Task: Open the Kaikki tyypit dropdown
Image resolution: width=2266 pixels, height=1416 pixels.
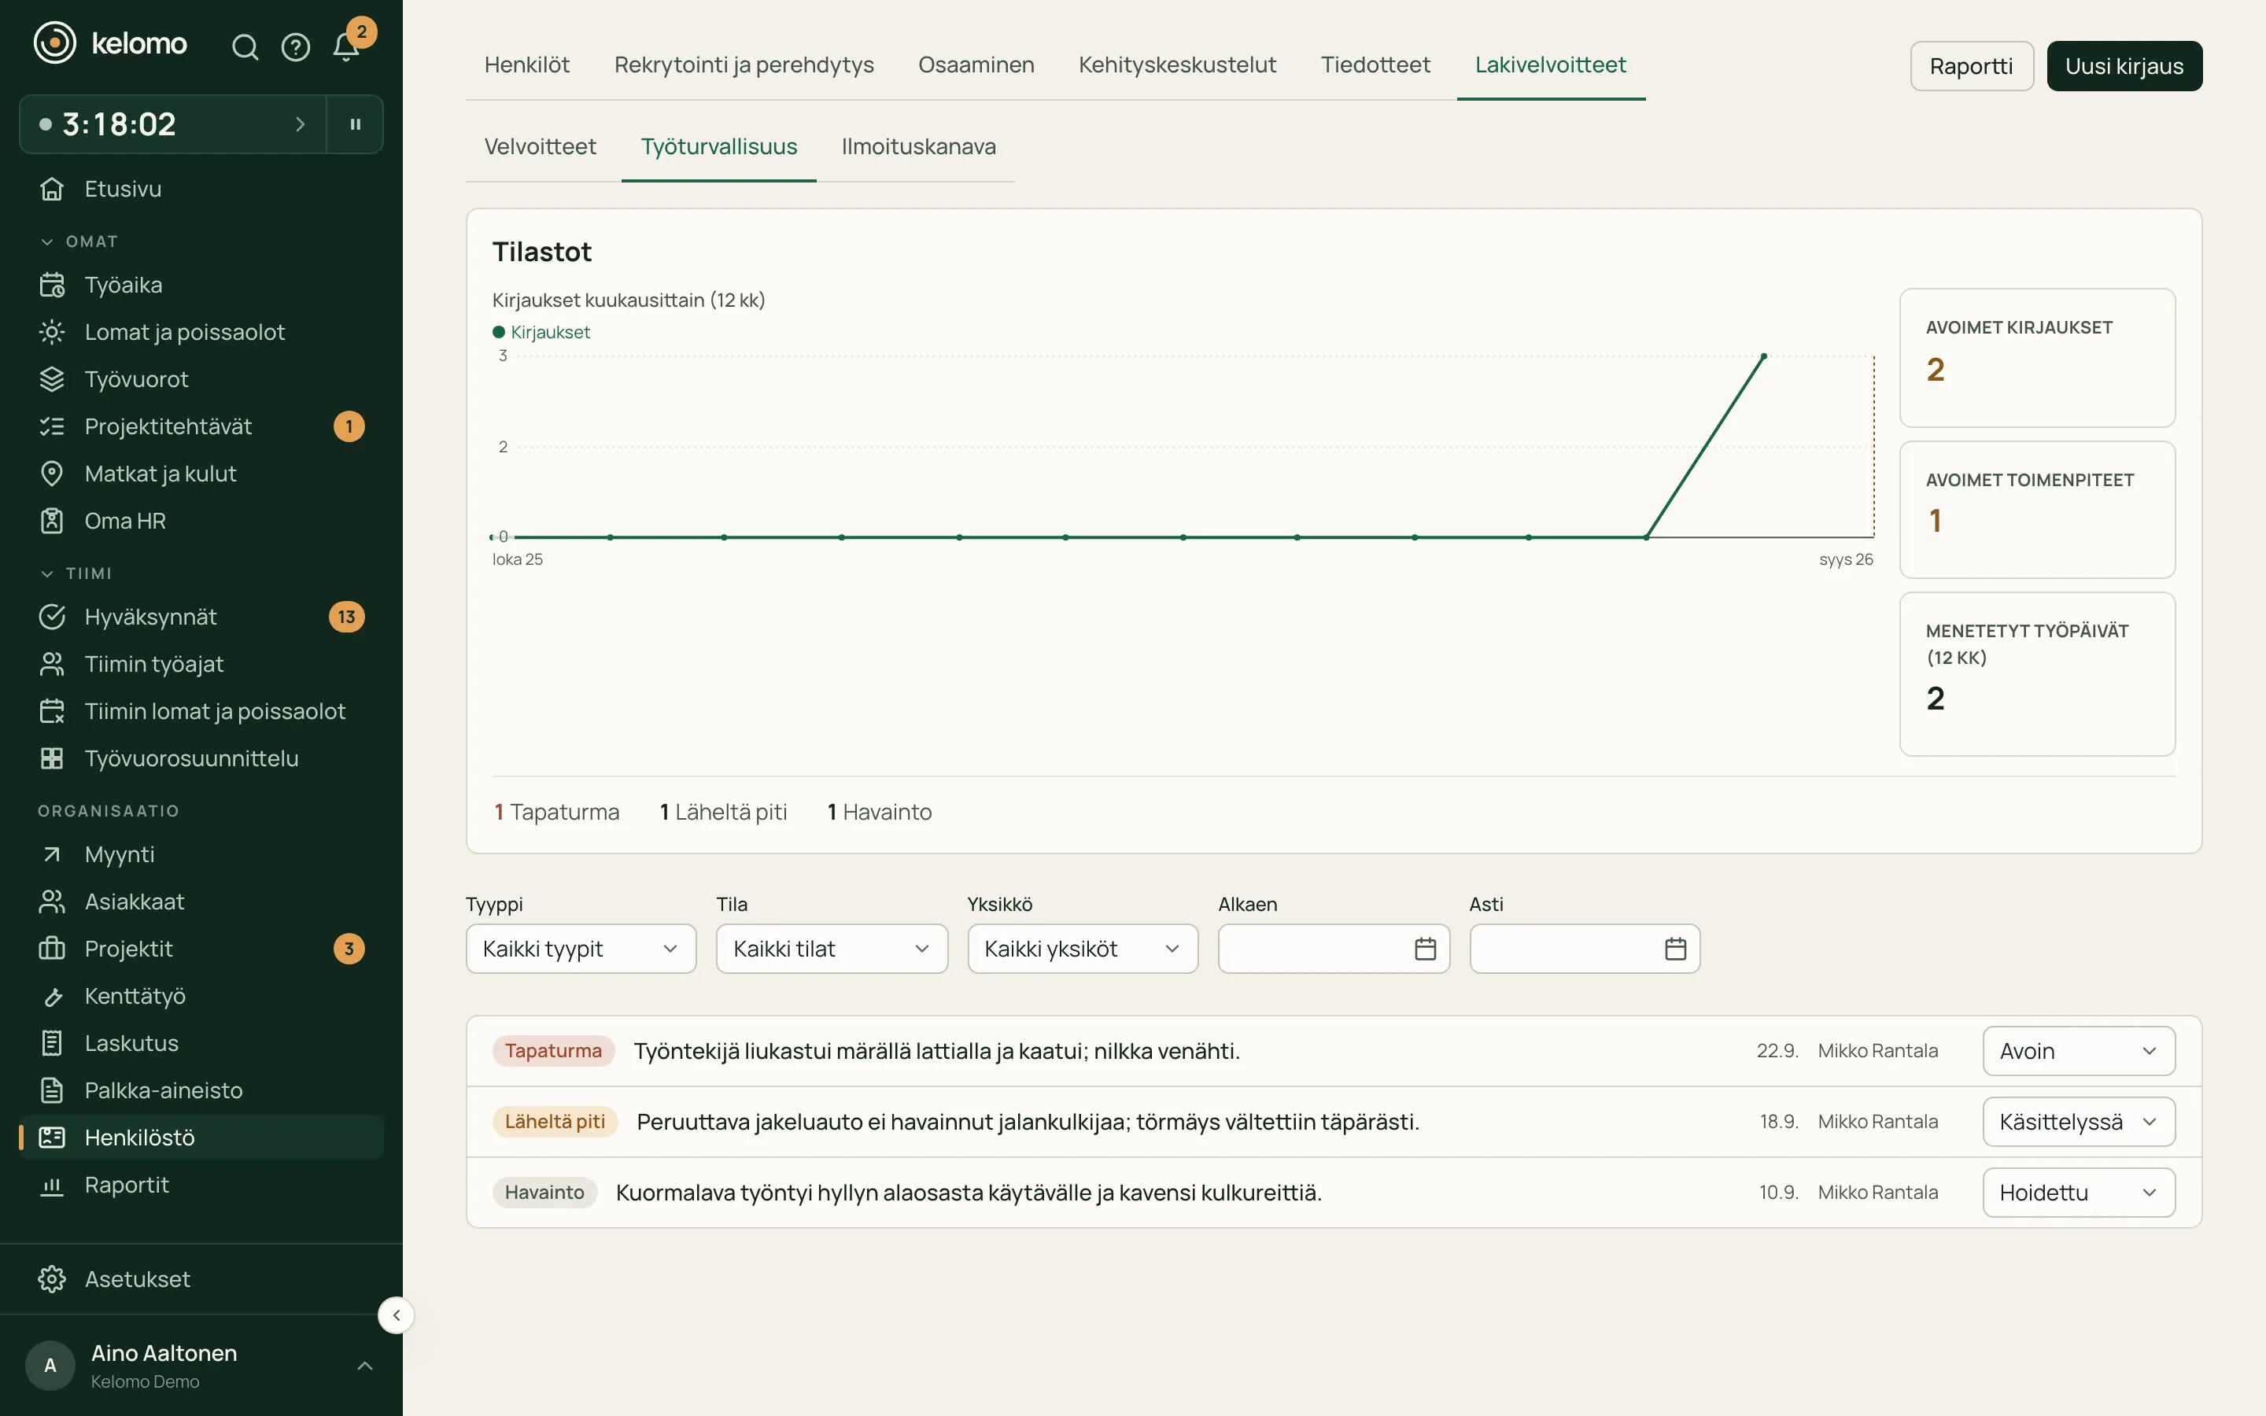Action: (x=581, y=949)
